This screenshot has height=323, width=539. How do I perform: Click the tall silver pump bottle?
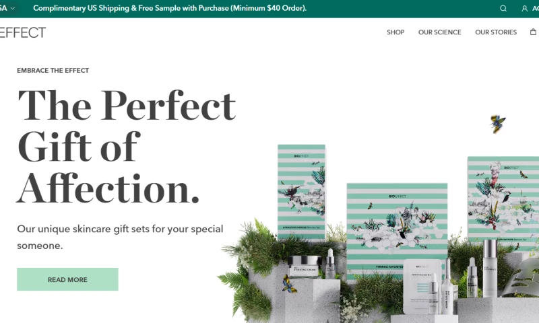(x=490, y=268)
